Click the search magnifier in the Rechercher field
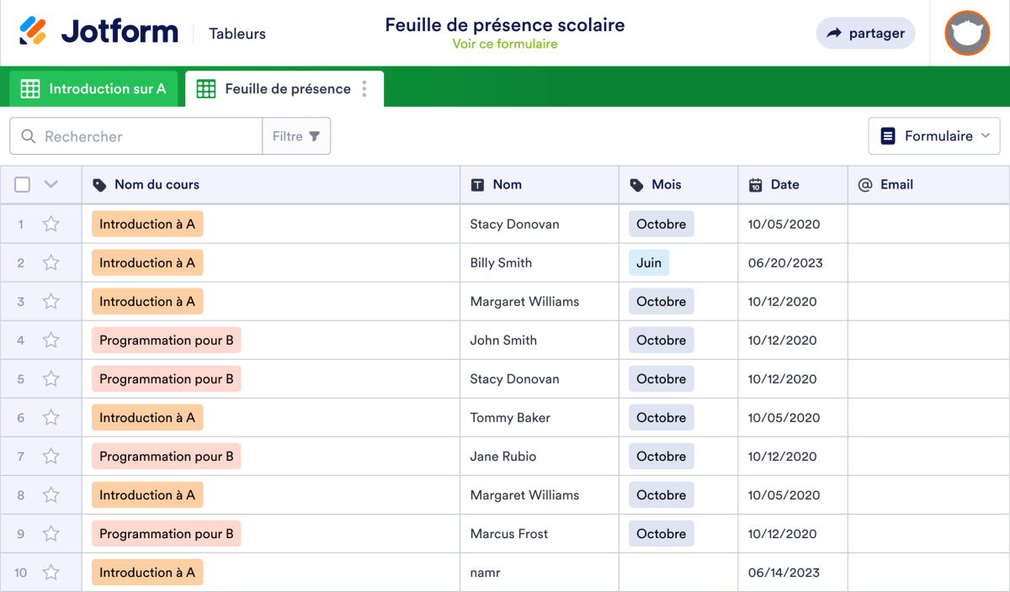This screenshot has height=592, width=1010. pyautogui.click(x=27, y=135)
